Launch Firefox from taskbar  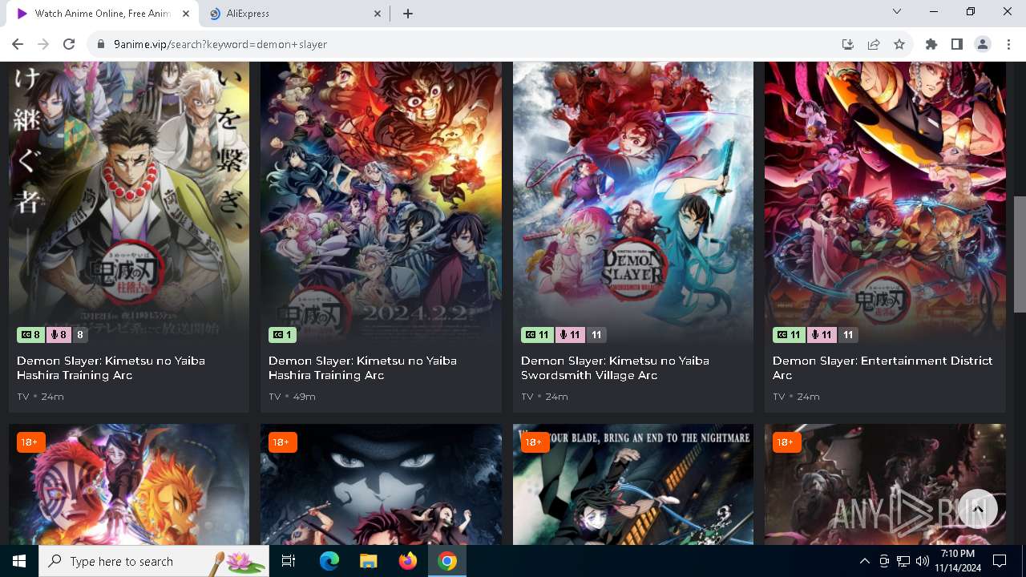(407, 561)
